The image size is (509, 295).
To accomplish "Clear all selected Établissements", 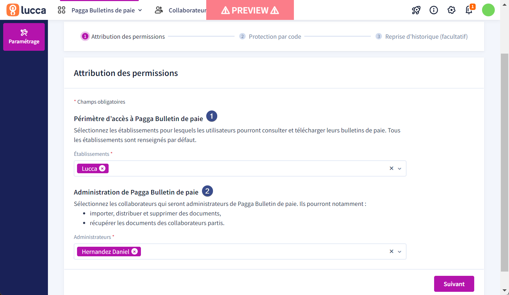I will pos(392,168).
